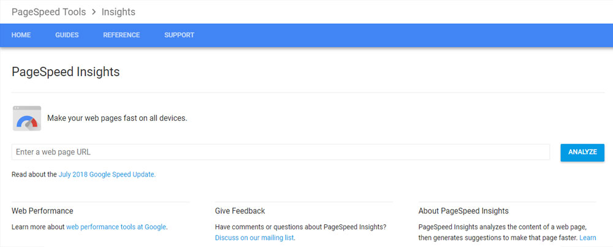Open the GUIDES tab

(67, 35)
